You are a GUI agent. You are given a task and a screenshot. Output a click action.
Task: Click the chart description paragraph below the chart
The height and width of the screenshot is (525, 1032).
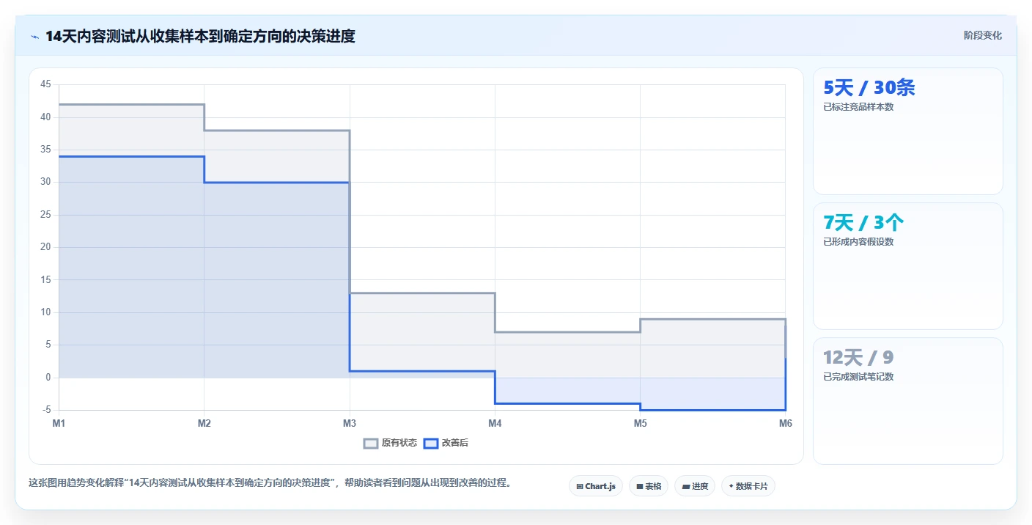[270, 483]
